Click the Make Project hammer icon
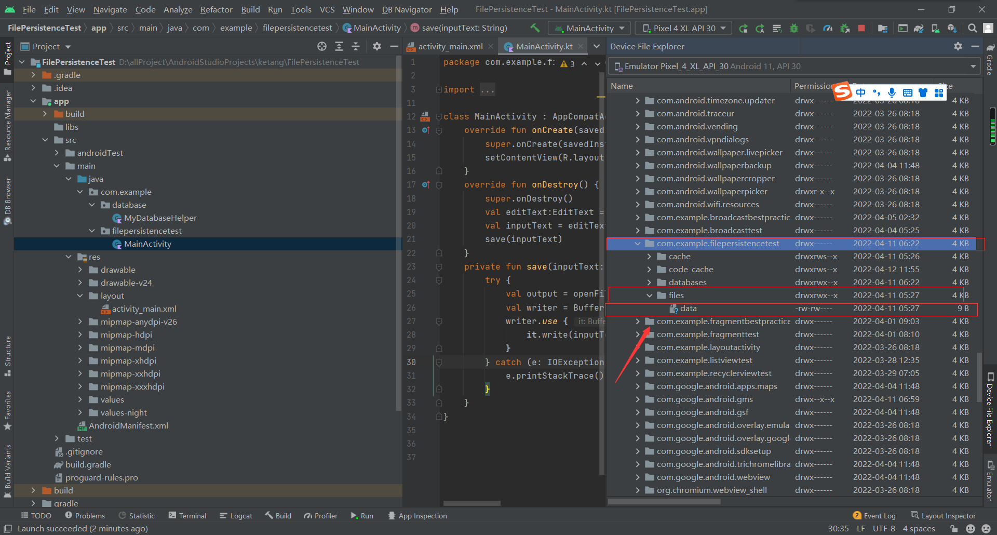 535,28
